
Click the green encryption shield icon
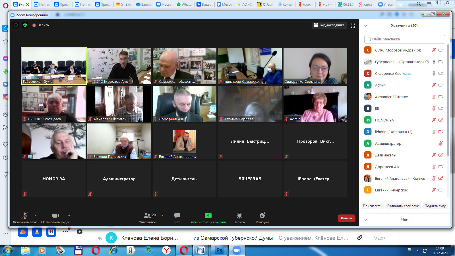25,25
